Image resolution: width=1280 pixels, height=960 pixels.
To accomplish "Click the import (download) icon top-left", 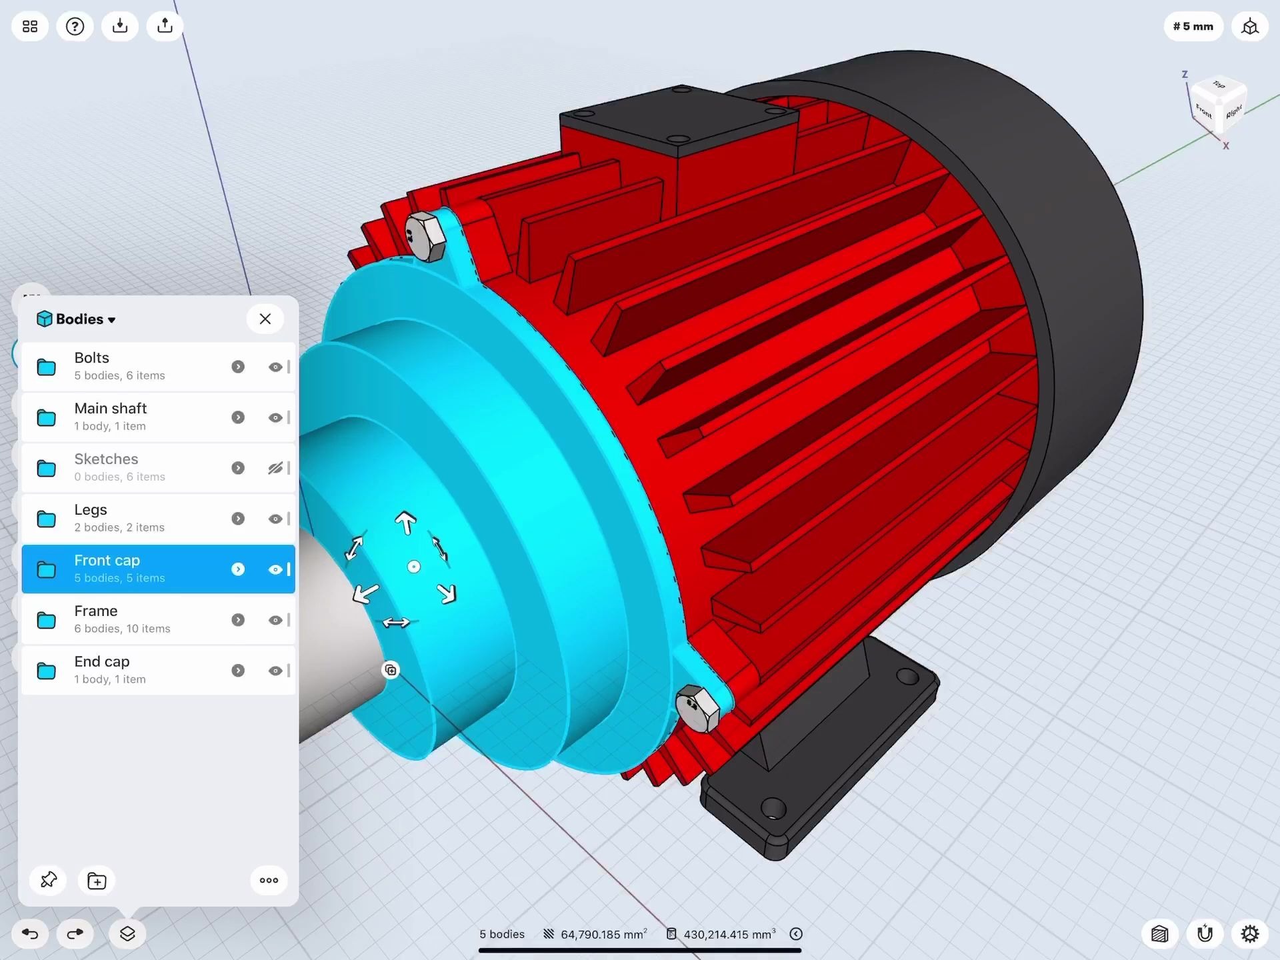I will 120,26.
